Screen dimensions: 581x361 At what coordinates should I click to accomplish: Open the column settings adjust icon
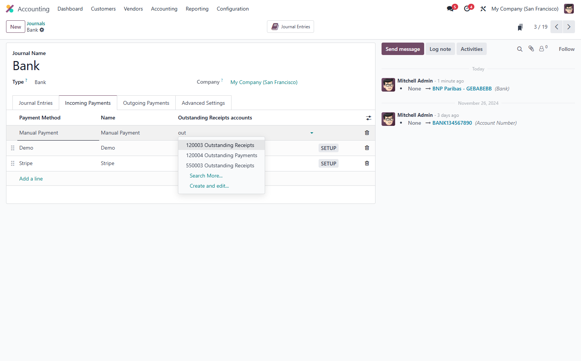(369, 118)
